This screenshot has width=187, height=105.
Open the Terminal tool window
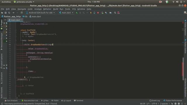click(x=79, y=101)
